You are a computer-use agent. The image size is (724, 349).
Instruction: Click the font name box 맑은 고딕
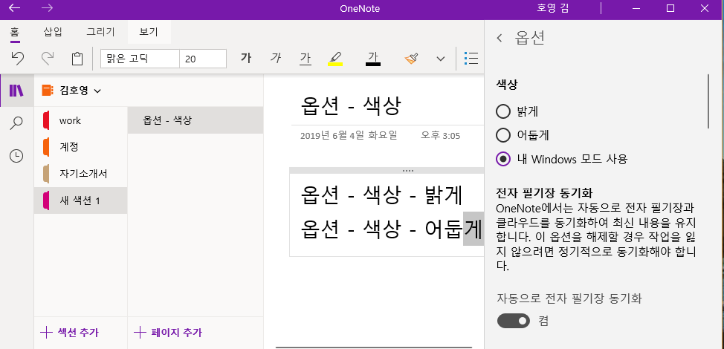[x=140, y=59]
